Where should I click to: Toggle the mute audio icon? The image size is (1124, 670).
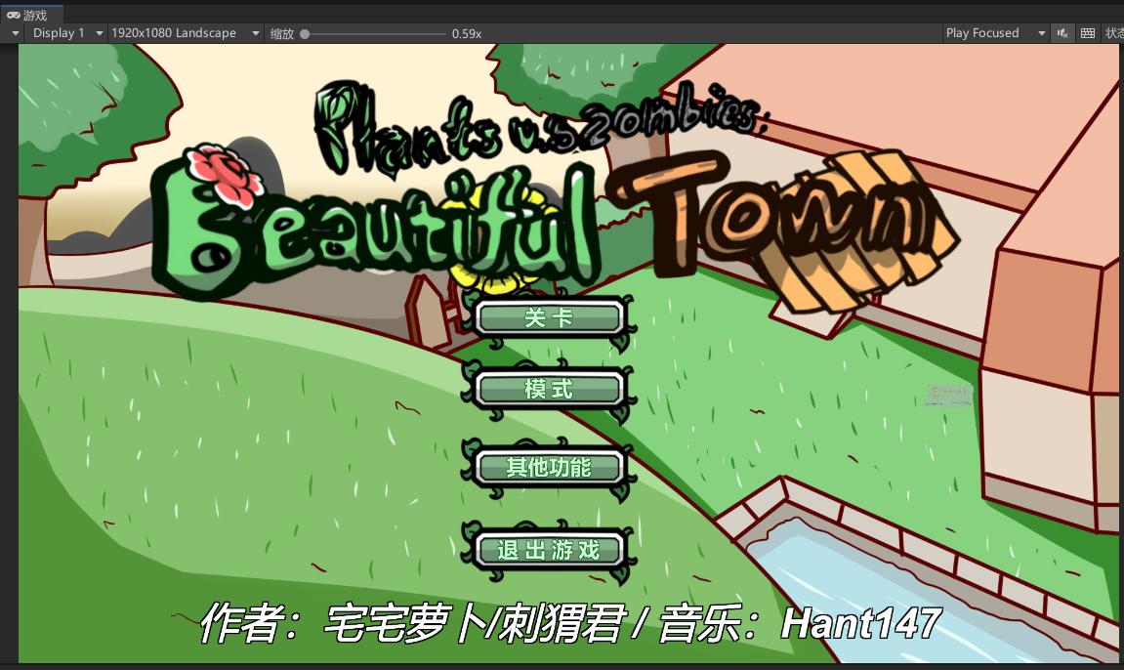(x=1062, y=33)
